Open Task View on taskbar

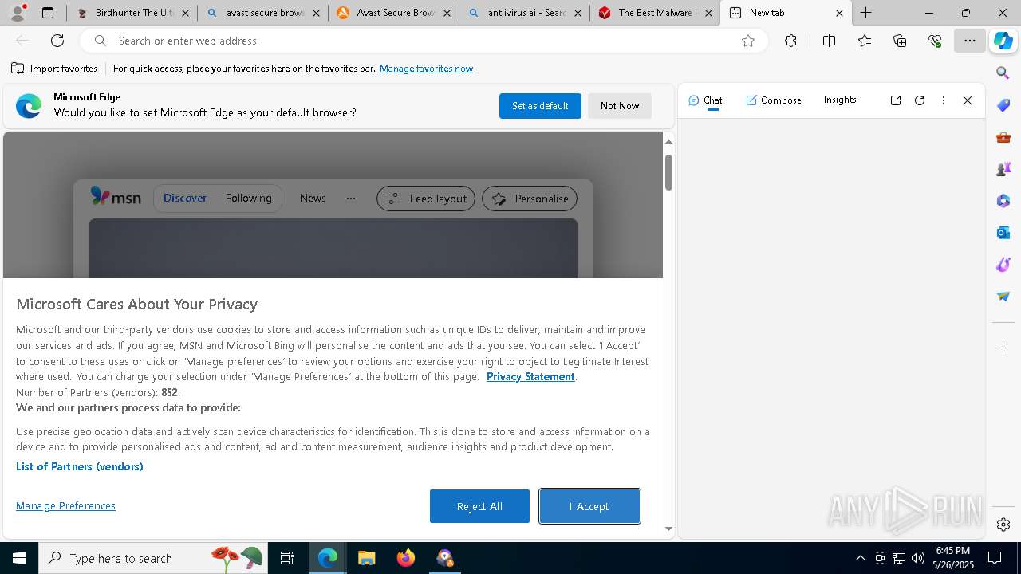pyautogui.click(x=287, y=558)
